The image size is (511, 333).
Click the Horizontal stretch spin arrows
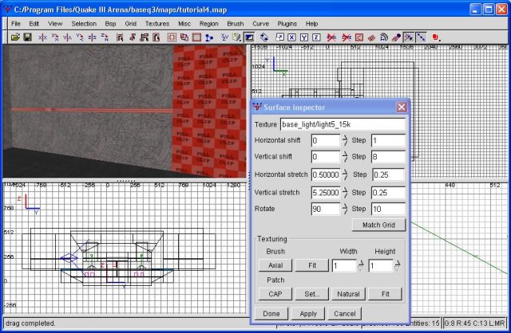(x=345, y=174)
